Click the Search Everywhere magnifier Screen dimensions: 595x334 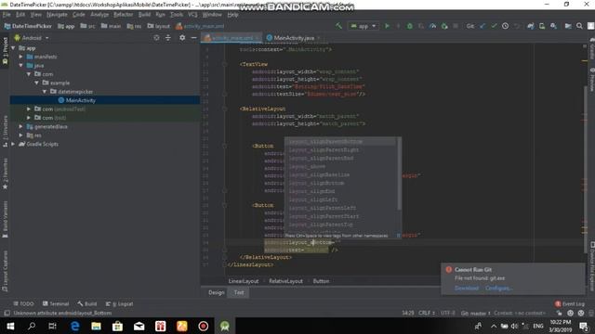[x=579, y=26]
